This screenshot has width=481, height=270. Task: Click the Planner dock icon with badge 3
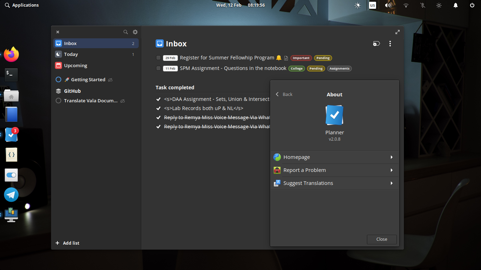[x=11, y=135]
